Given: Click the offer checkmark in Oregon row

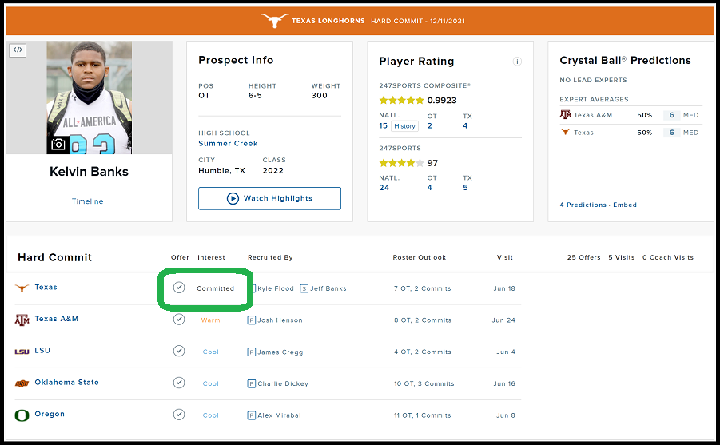Looking at the screenshot, I should tap(179, 414).
